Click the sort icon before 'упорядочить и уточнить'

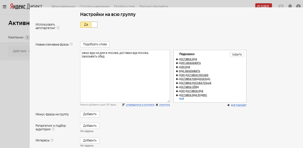click(x=123, y=104)
